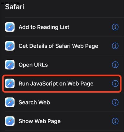Click the ArabAq.com watermark text
Viewport: 124px width, 132px height.
point(10,3)
